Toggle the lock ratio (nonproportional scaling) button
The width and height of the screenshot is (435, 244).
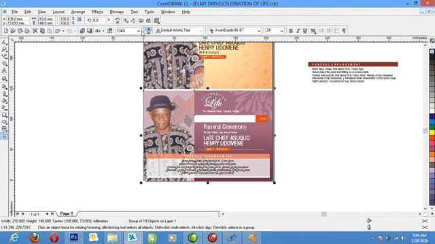coord(80,20)
